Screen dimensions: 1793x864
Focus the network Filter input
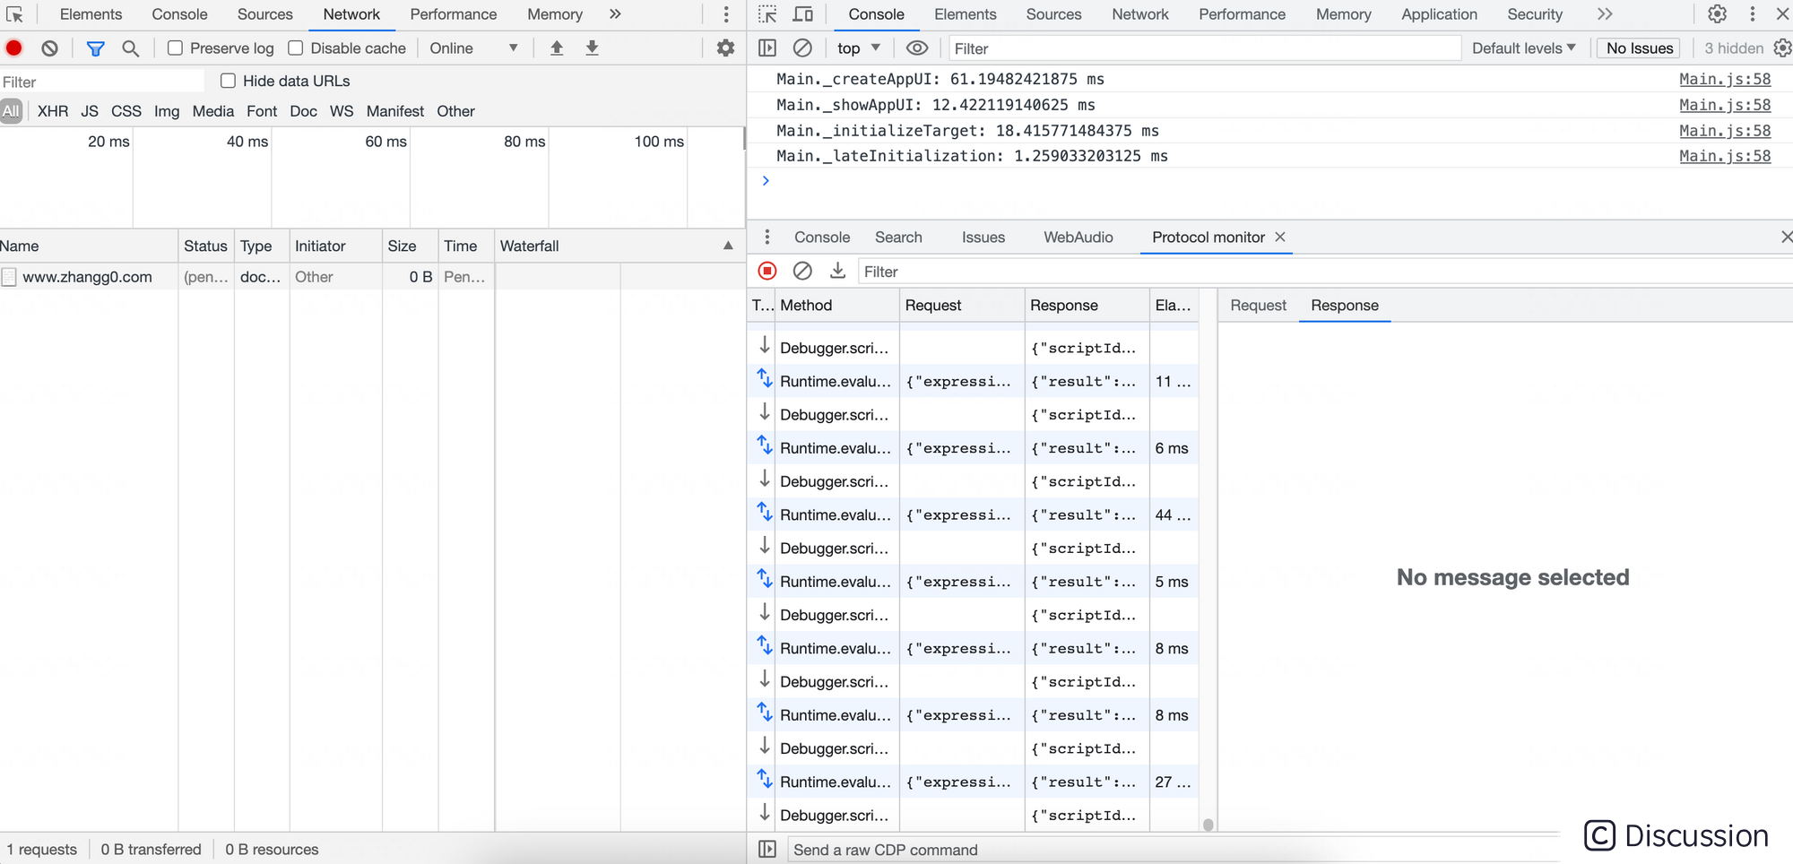(102, 82)
